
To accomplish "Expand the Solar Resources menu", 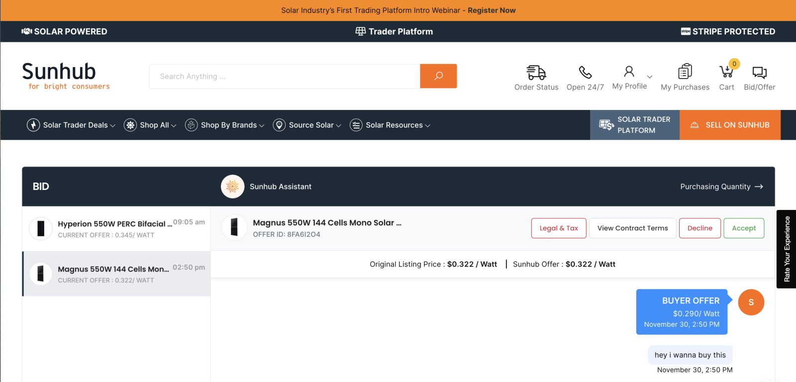I will click(390, 125).
